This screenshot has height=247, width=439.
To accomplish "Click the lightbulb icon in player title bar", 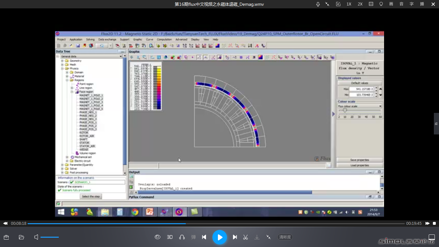I will coord(381,4).
